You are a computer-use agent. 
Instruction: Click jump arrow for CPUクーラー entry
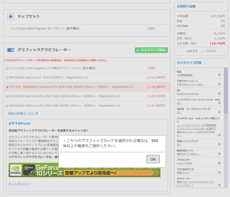pyautogui.click(x=219, y=185)
